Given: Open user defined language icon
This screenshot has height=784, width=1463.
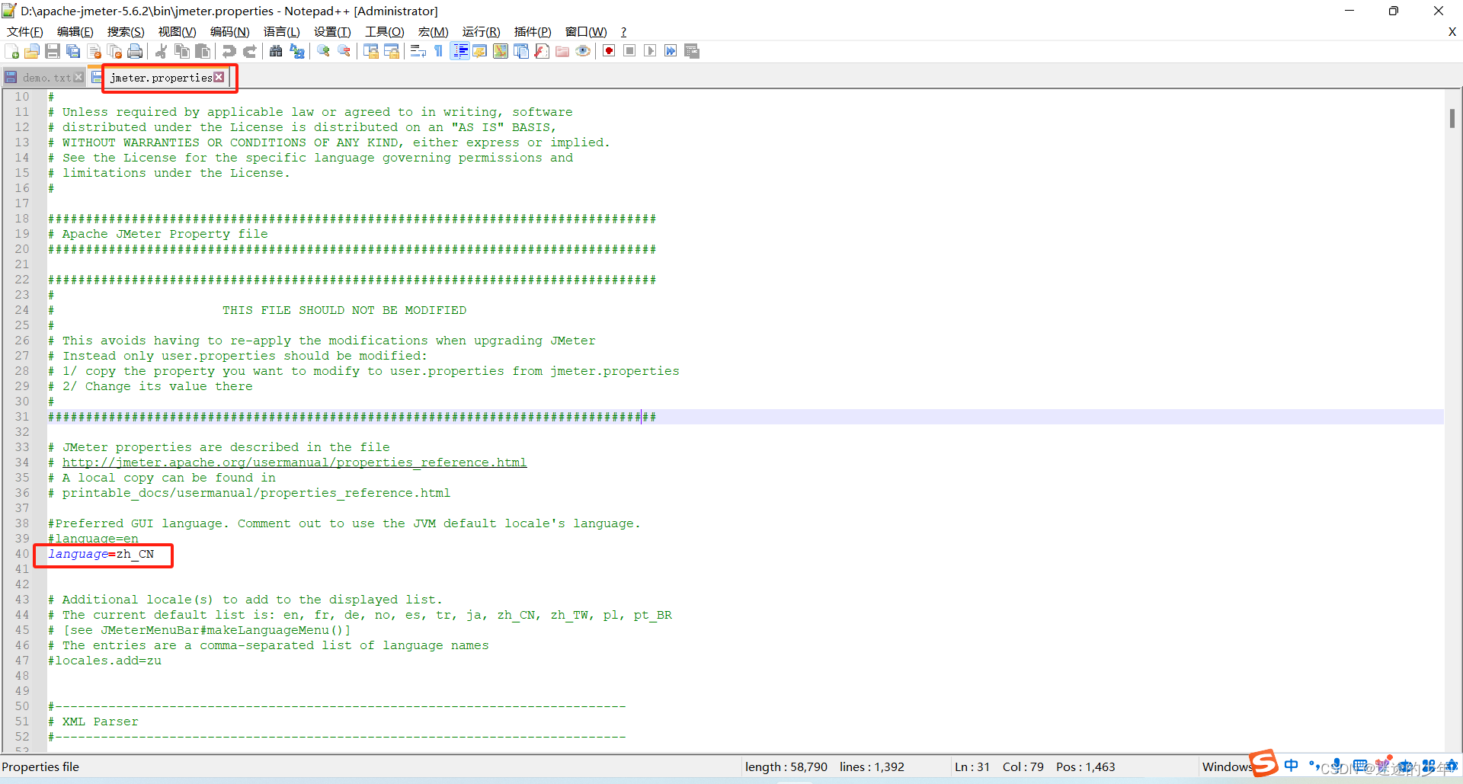Looking at the screenshot, I should click(x=480, y=51).
